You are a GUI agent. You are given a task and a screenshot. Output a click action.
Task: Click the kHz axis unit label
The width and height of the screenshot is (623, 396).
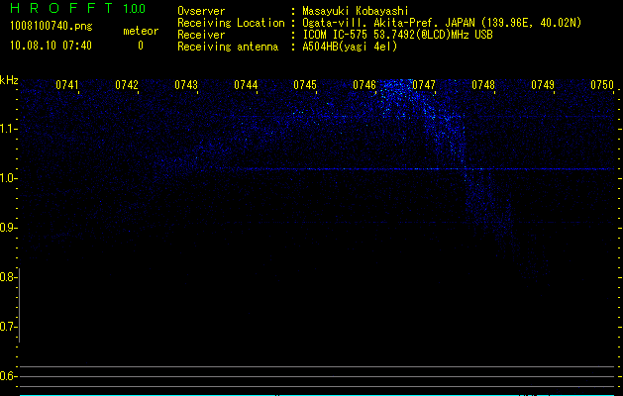pos(9,80)
